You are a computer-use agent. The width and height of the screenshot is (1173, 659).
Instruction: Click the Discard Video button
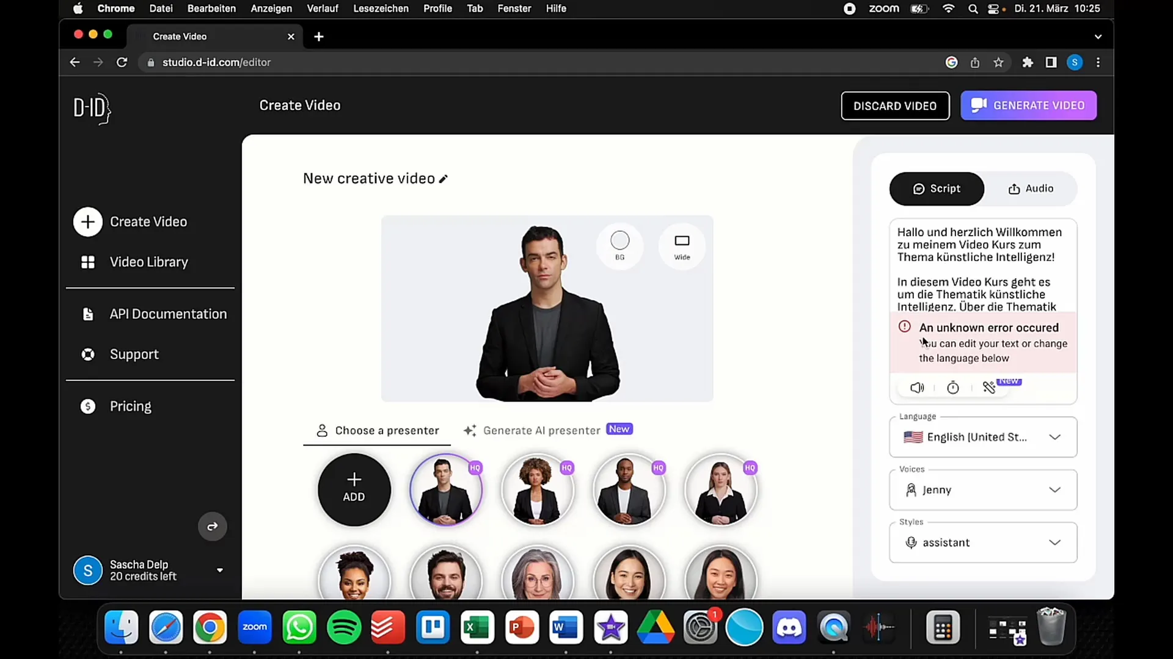pos(895,106)
